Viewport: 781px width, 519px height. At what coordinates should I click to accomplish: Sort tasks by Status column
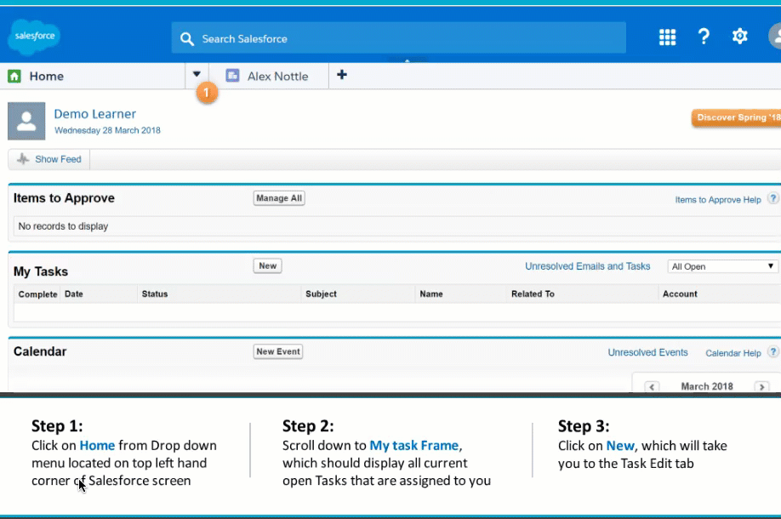[x=154, y=294]
